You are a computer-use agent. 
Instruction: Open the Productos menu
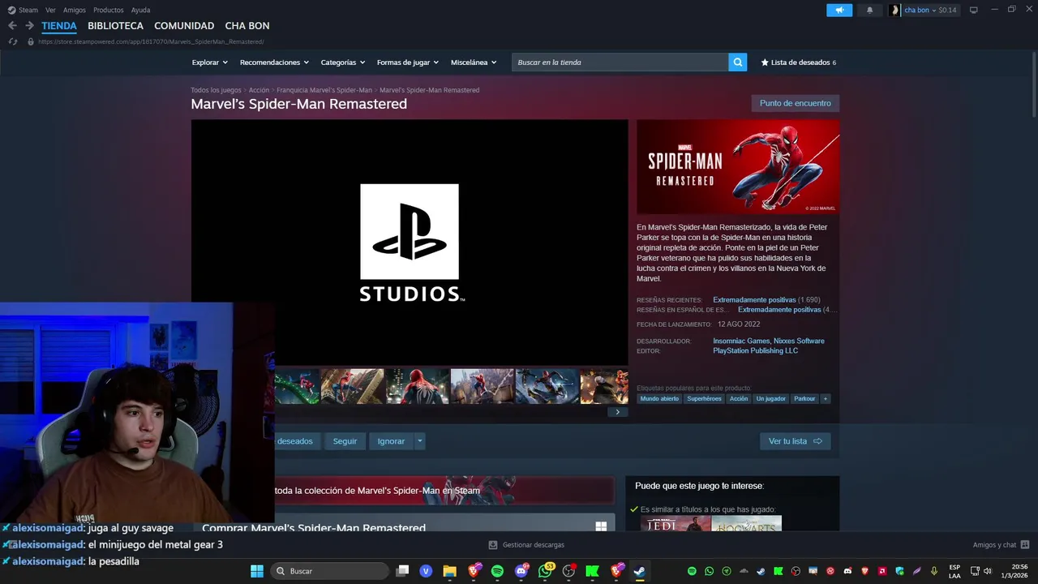(x=109, y=11)
